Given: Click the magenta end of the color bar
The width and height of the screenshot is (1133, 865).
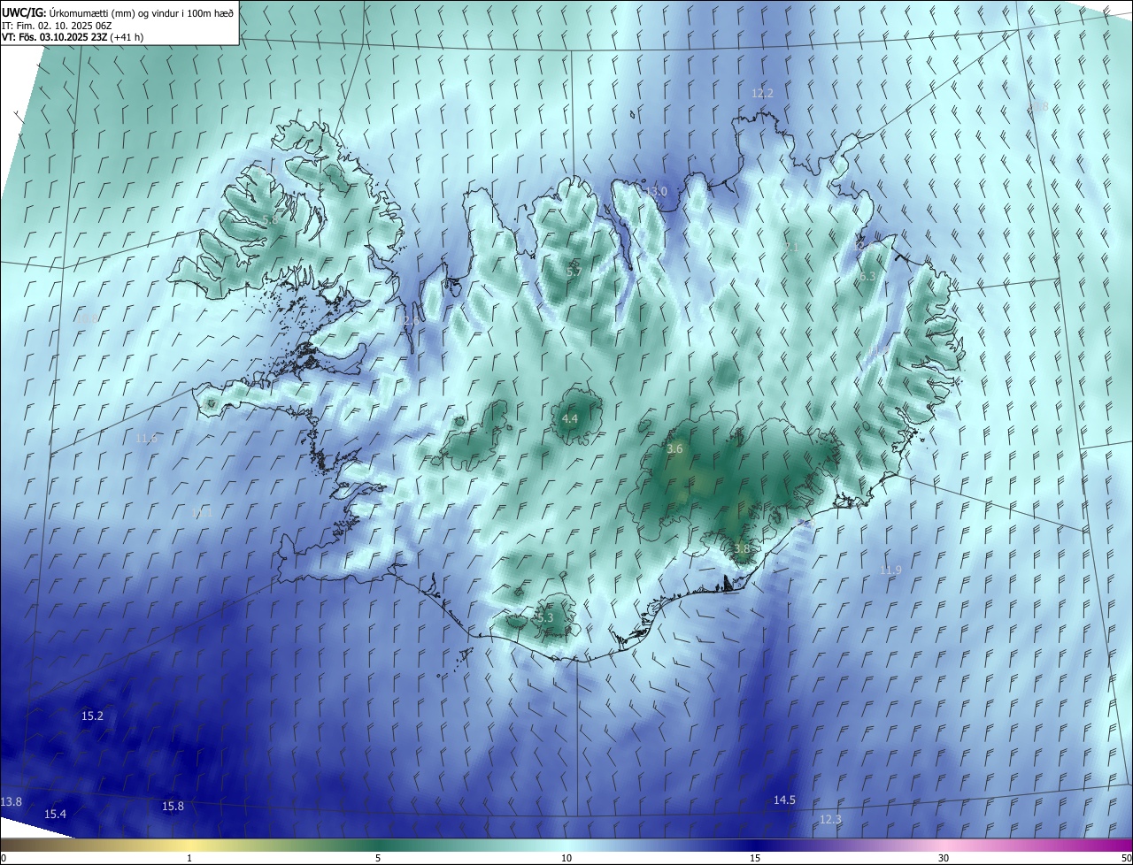Looking at the screenshot, I should point(1124,845).
